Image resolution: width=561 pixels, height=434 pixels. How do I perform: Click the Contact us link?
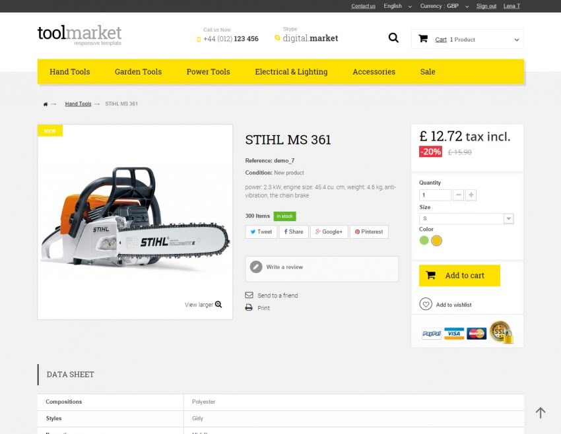point(363,6)
